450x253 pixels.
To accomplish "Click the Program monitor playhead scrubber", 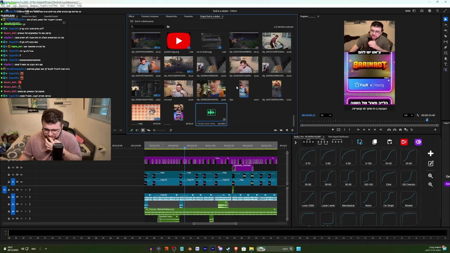I will [427, 121].
